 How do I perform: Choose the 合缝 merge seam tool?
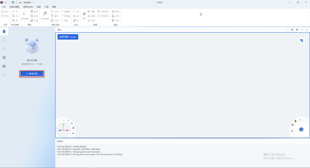(x=34, y=16)
